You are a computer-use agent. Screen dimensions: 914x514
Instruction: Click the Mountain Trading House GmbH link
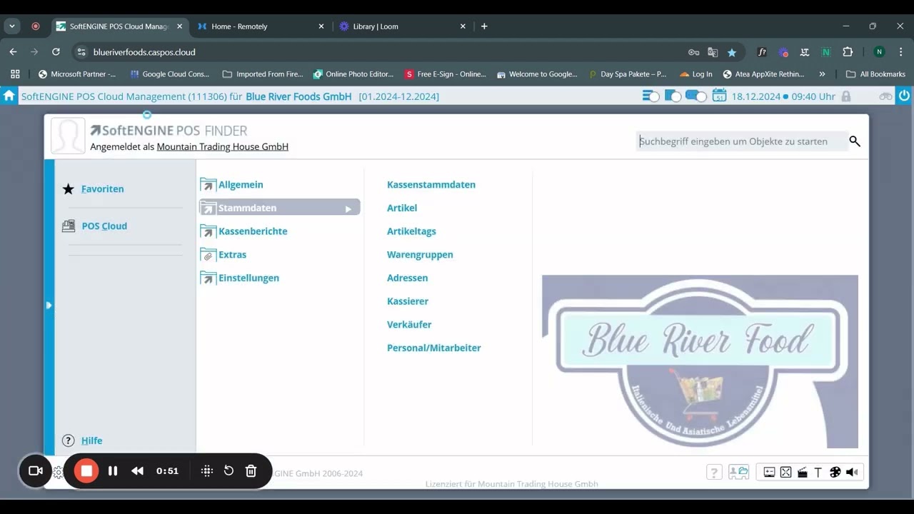(223, 146)
